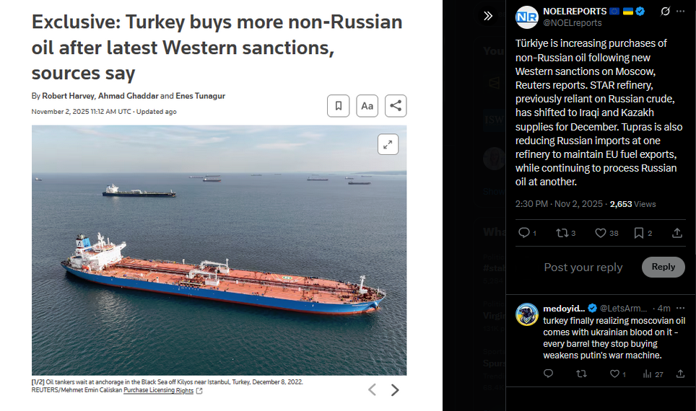Expand the tanker photo to fullscreen
This screenshot has width=696, height=411.
pos(388,144)
